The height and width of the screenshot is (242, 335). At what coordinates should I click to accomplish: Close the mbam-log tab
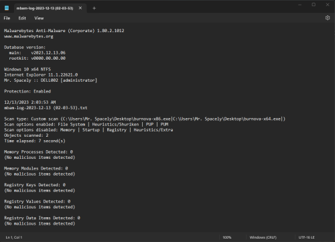(80, 8)
